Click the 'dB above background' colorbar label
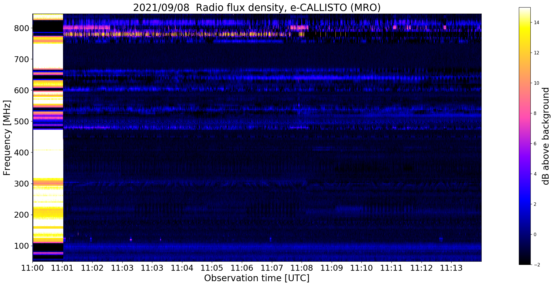The height and width of the screenshot is (286, 554). point(546,136)
